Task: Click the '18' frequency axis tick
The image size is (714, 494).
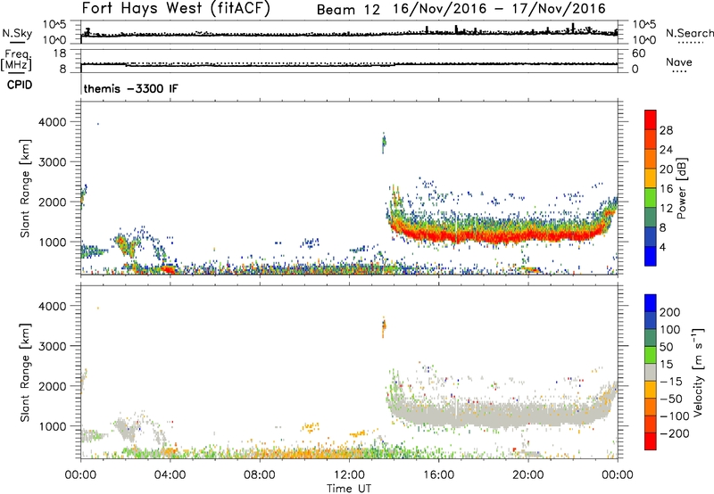Action: tap(60, 54)
